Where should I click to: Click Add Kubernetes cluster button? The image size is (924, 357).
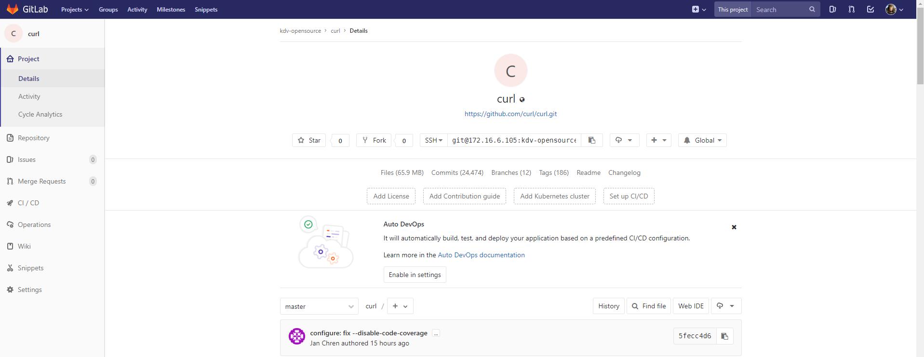555,196
